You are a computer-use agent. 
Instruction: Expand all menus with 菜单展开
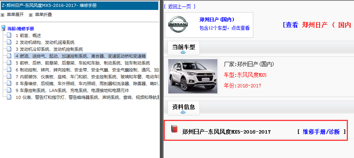pos(15,15)
